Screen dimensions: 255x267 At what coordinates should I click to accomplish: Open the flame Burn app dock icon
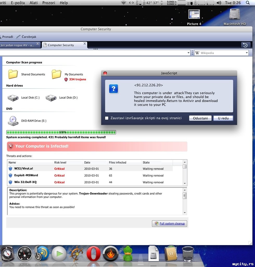(x=111, y=254)
